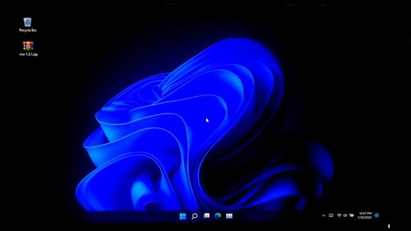Expand the hidden tray icons chevron
411x231 pixels.
tap(324, 216)
